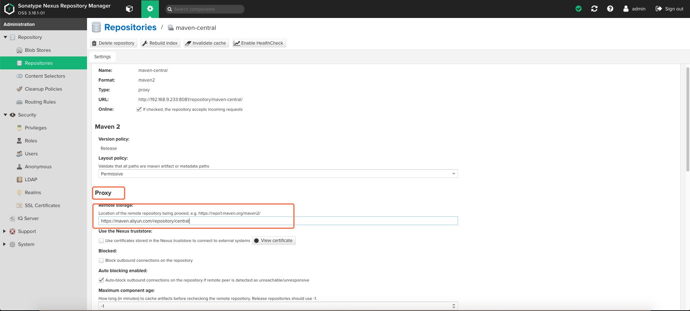
Task: Click the search magnifier icon
Action: [170, 9]
